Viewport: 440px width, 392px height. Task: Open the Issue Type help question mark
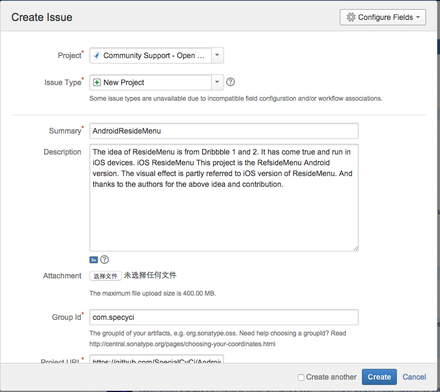point(231,82)
